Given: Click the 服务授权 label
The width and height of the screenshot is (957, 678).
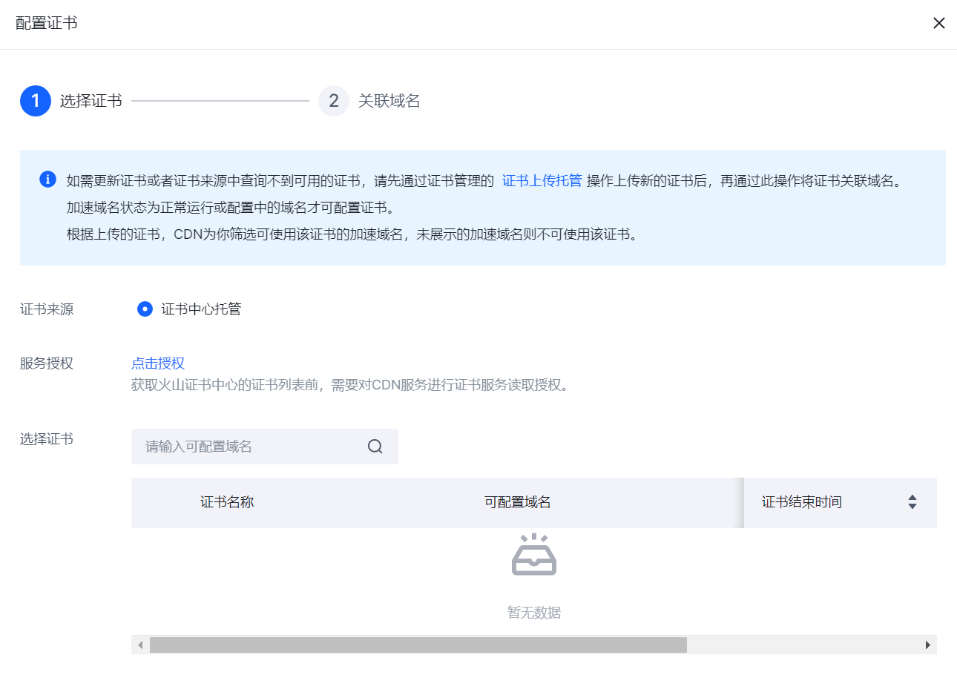Looking at the screenshot, I should [47, 363].
